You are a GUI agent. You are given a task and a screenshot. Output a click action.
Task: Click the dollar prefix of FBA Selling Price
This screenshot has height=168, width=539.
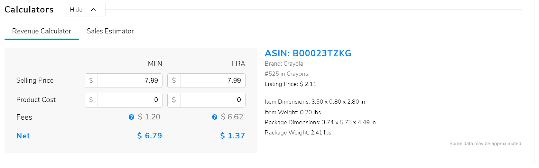pyautogui.click(x=174, y=81)
